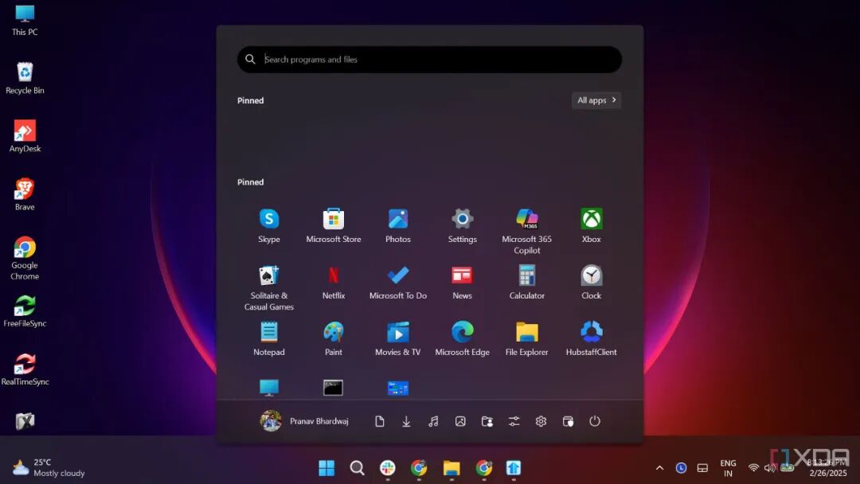Screen dimensions: 860x484
Task: Click the blue clock tray icon
Action: 681,467
